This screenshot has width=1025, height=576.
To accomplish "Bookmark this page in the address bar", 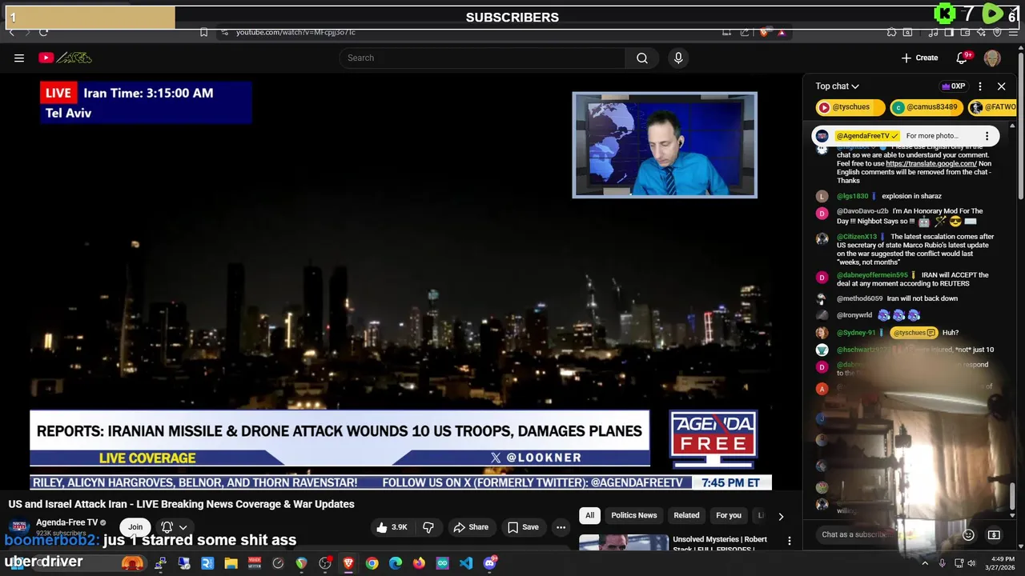I will click(x=203, y=32).
